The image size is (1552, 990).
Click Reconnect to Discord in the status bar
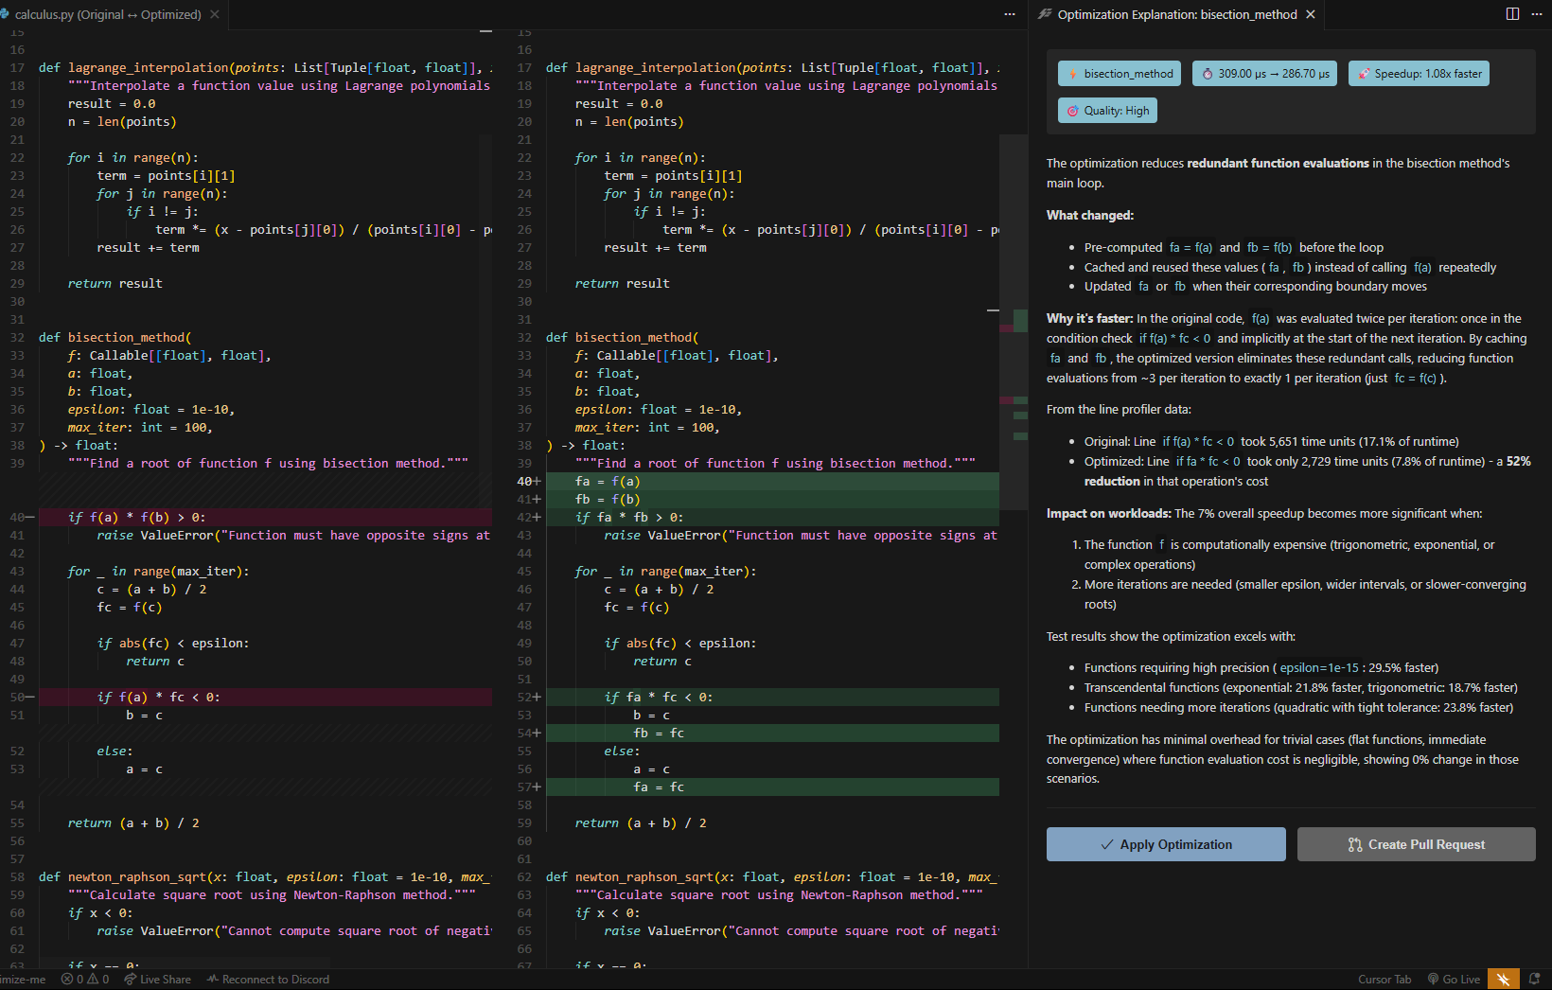click(268, 979)
